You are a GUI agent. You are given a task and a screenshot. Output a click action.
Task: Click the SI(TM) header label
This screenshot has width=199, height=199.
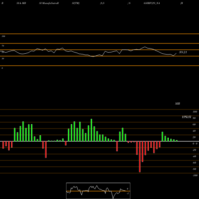pos(76,3)
